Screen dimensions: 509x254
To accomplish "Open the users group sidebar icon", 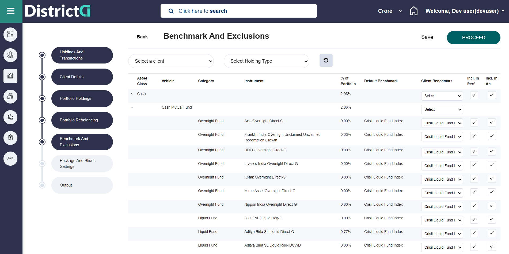I will 10,158.
